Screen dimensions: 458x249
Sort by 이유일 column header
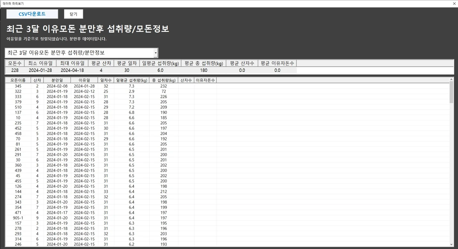coord(84,80)
